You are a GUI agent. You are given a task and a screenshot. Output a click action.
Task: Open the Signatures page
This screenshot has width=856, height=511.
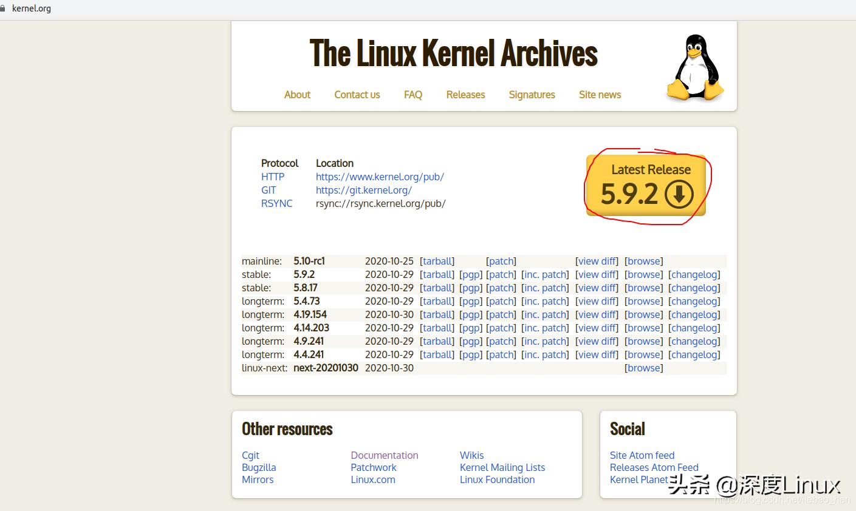(x=532, y=95)
